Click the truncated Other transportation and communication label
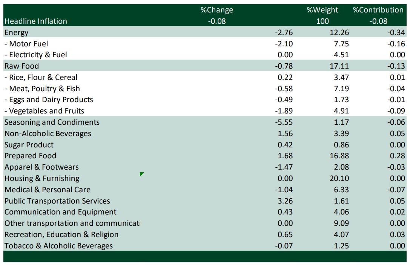This screenshot has width=413, height=268. [72, 223]
